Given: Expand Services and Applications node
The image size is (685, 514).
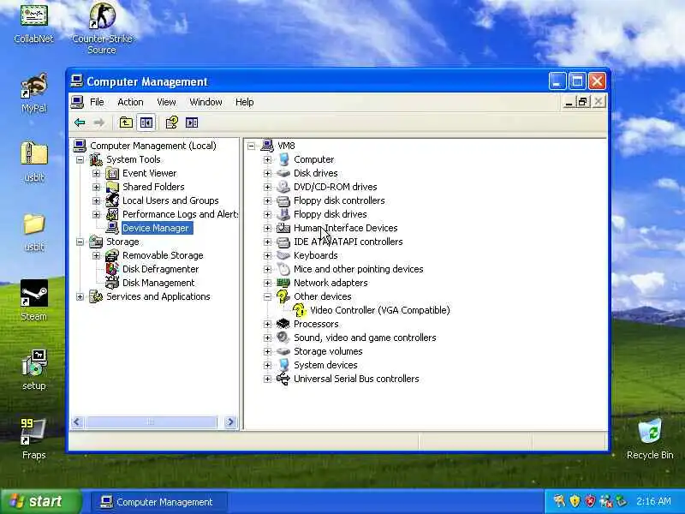Looking at the screenshot, I should 80,296.
